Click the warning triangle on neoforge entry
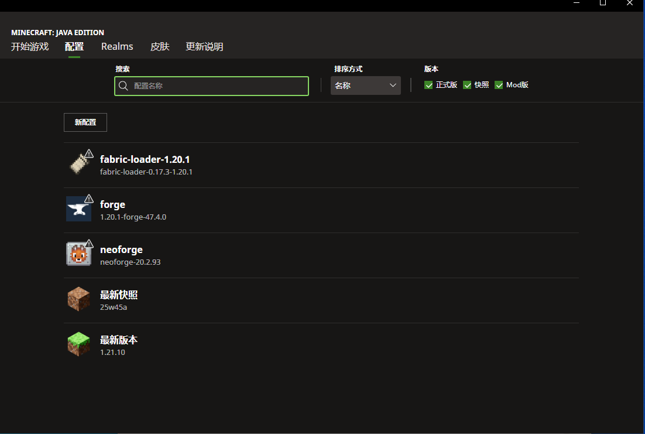Image resolution: width=645 pixels, height=434 pixels. point(89,242)
